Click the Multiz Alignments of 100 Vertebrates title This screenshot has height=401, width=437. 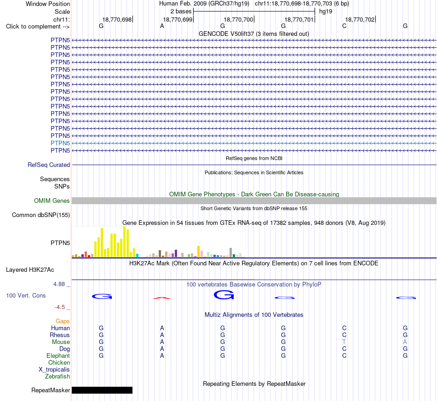click(254, 315)
